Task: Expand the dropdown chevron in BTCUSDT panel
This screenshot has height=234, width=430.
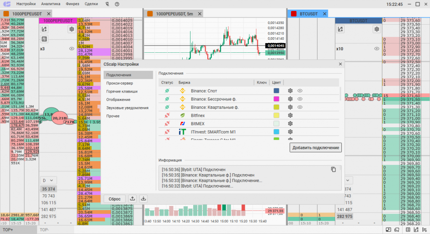Action: [x=347, y=180]
